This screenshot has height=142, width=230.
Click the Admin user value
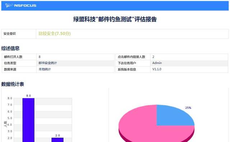coord(157,63)
